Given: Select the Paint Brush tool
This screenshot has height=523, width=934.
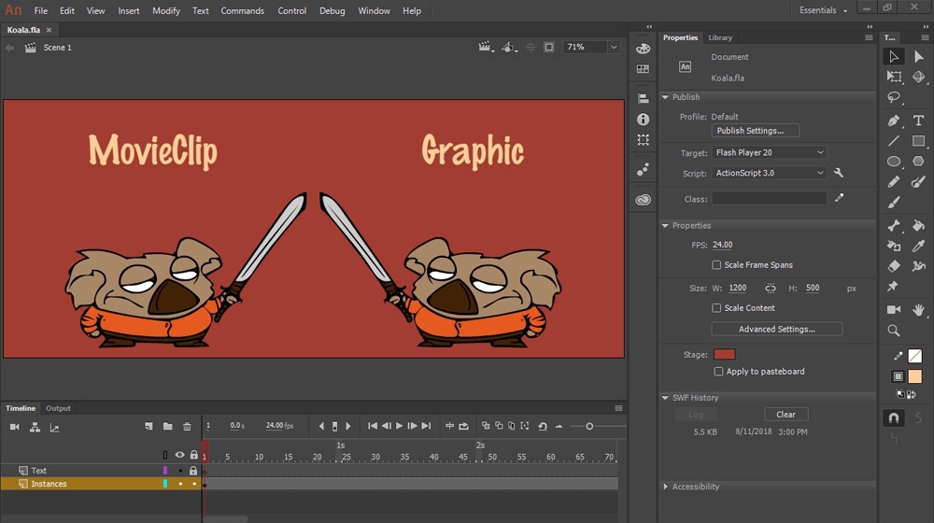Looking at the screenshot, I should tap(918, 182).
